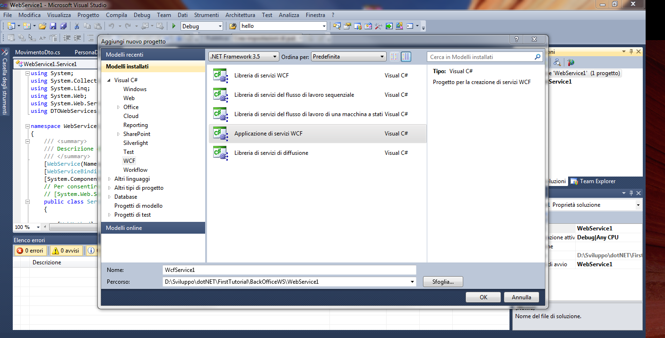This screenshot has height=338, width=665.
Task: Open the .NET Framework 3.5 dropdown
Action: (x=244, y=57)
